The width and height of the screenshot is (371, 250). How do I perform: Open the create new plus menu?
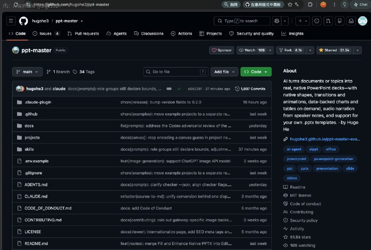(x=302, y=21)
